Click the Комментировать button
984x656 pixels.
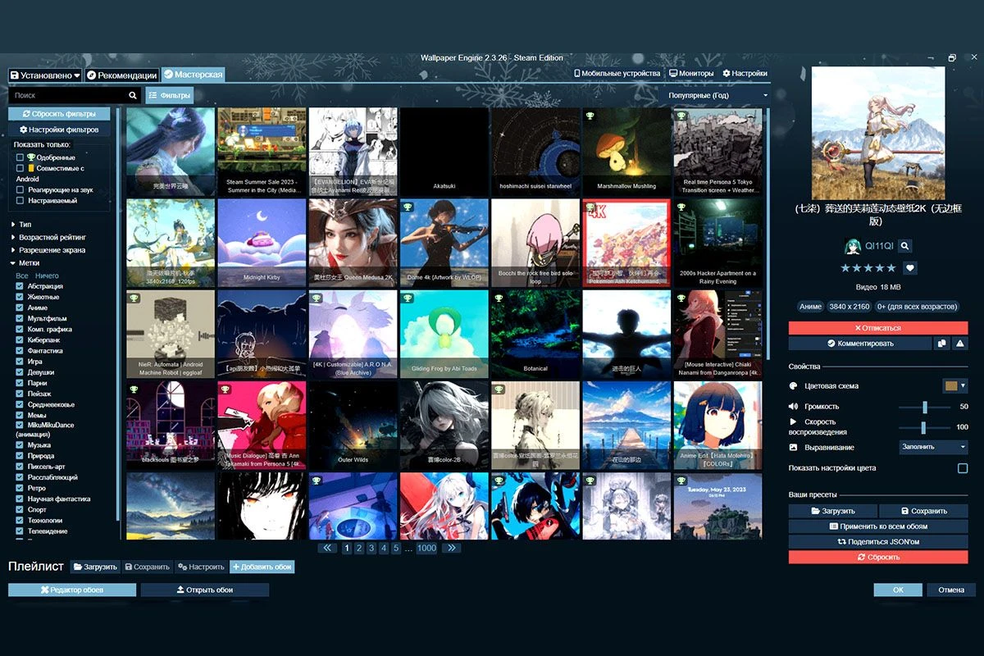(860, 344)
